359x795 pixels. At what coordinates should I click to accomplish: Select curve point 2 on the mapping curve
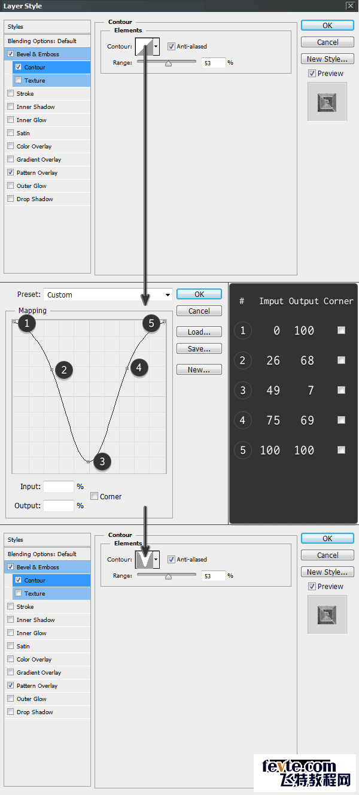52,370
